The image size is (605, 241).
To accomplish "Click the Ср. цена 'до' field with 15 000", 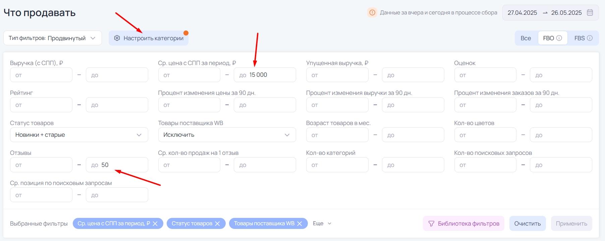I will pyautogui.click(x=265, y=75).
